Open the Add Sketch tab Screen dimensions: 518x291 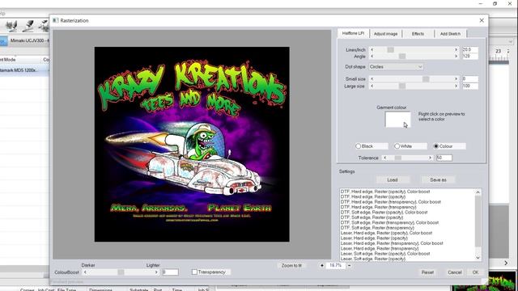450,34
